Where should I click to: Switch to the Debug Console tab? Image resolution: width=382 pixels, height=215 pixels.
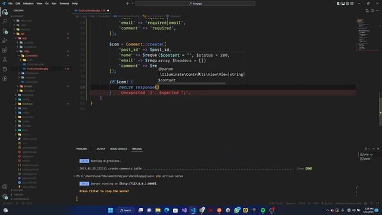tap(118, 149)
